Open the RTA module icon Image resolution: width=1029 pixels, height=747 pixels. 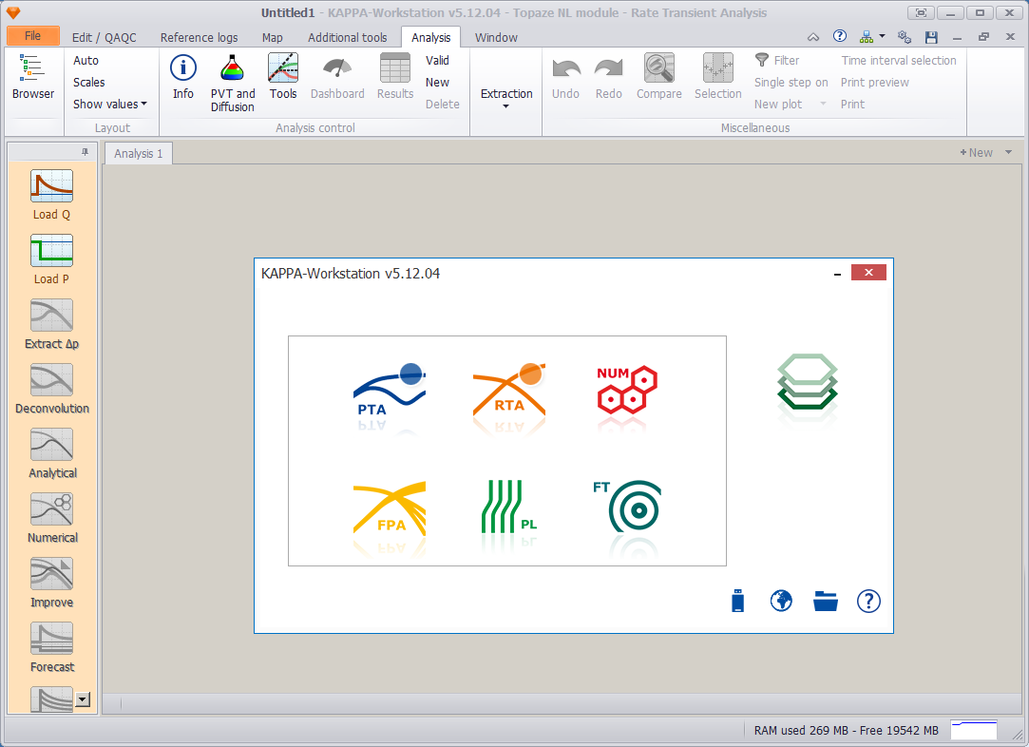pos(509,392)
